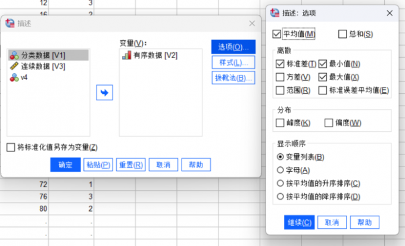Image resolution: width=405 pixels, height=246 pixels.
Task: Close the 描述: 选项 dialog
Action: pos(390,13)
